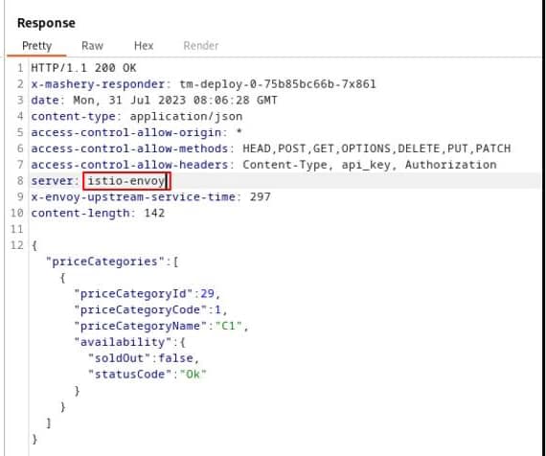Select the content-length value 142
The height and width of the screenshot is (456, 546).
point(154,213)
